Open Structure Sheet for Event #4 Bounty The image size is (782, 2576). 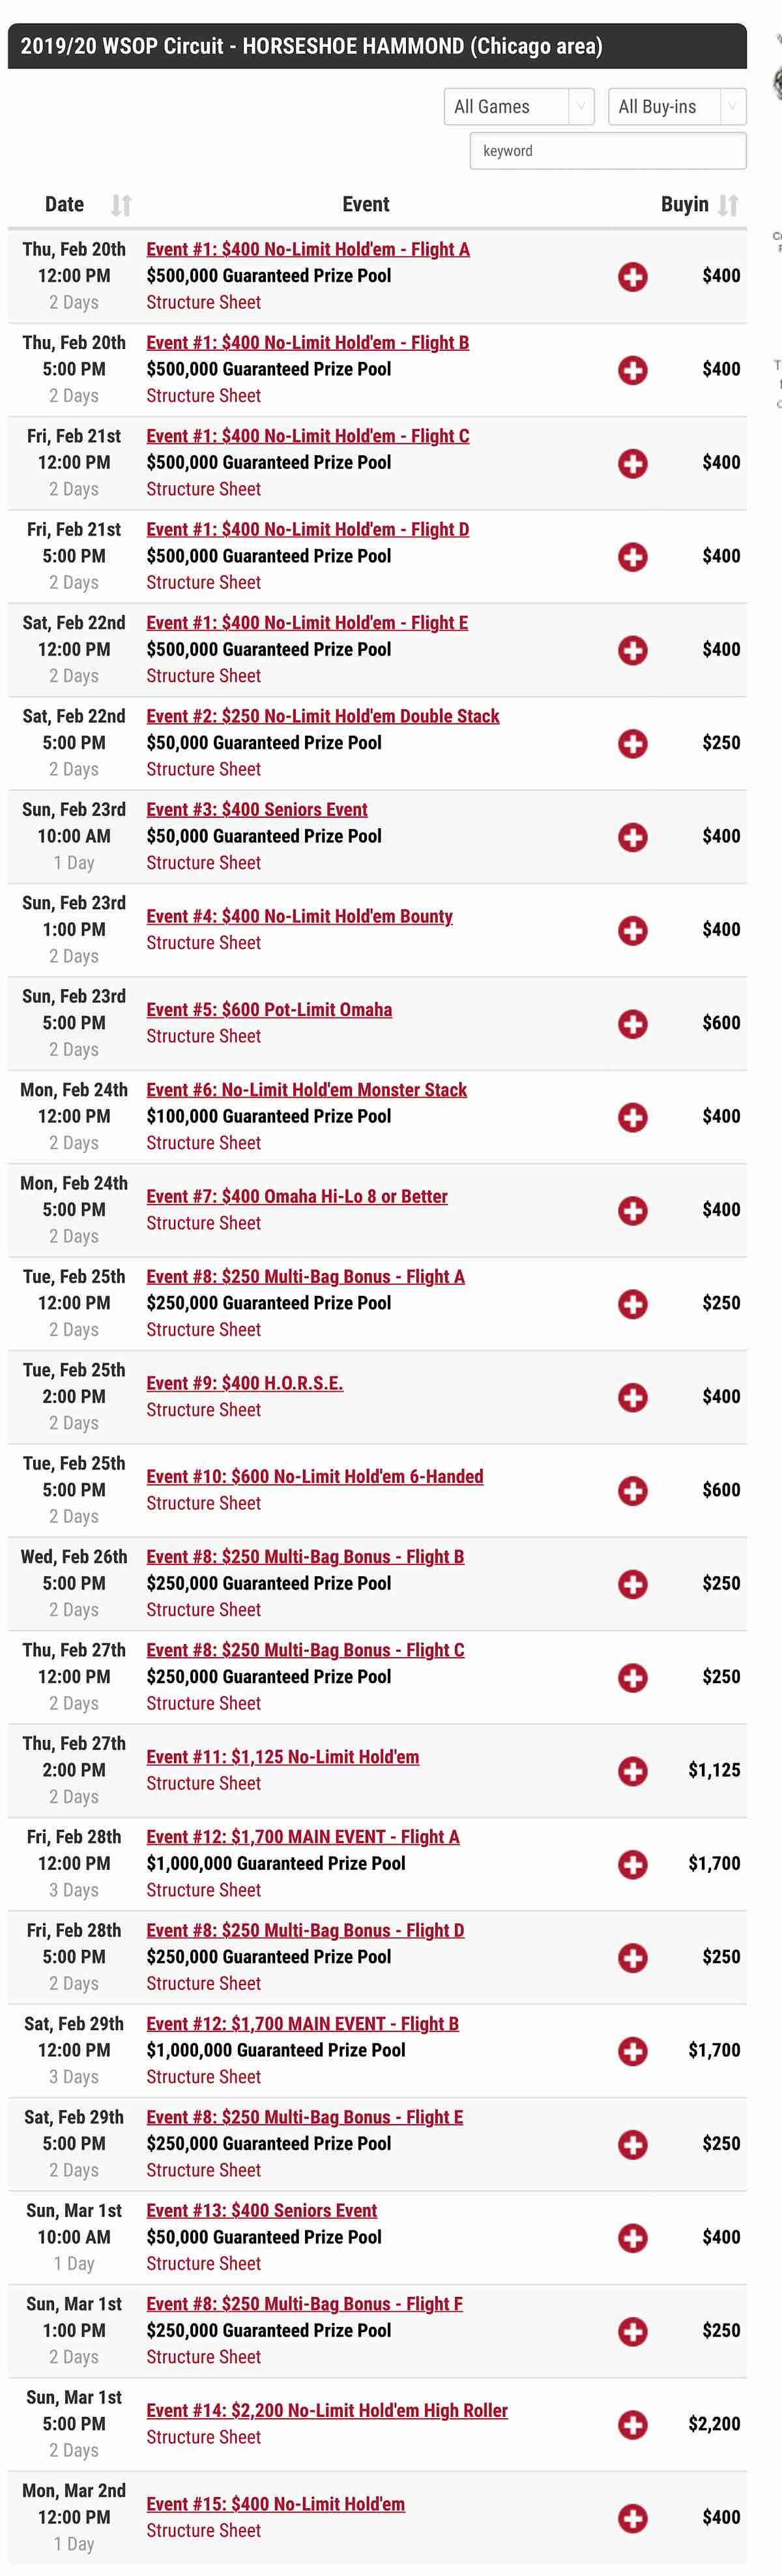(204, 943)
